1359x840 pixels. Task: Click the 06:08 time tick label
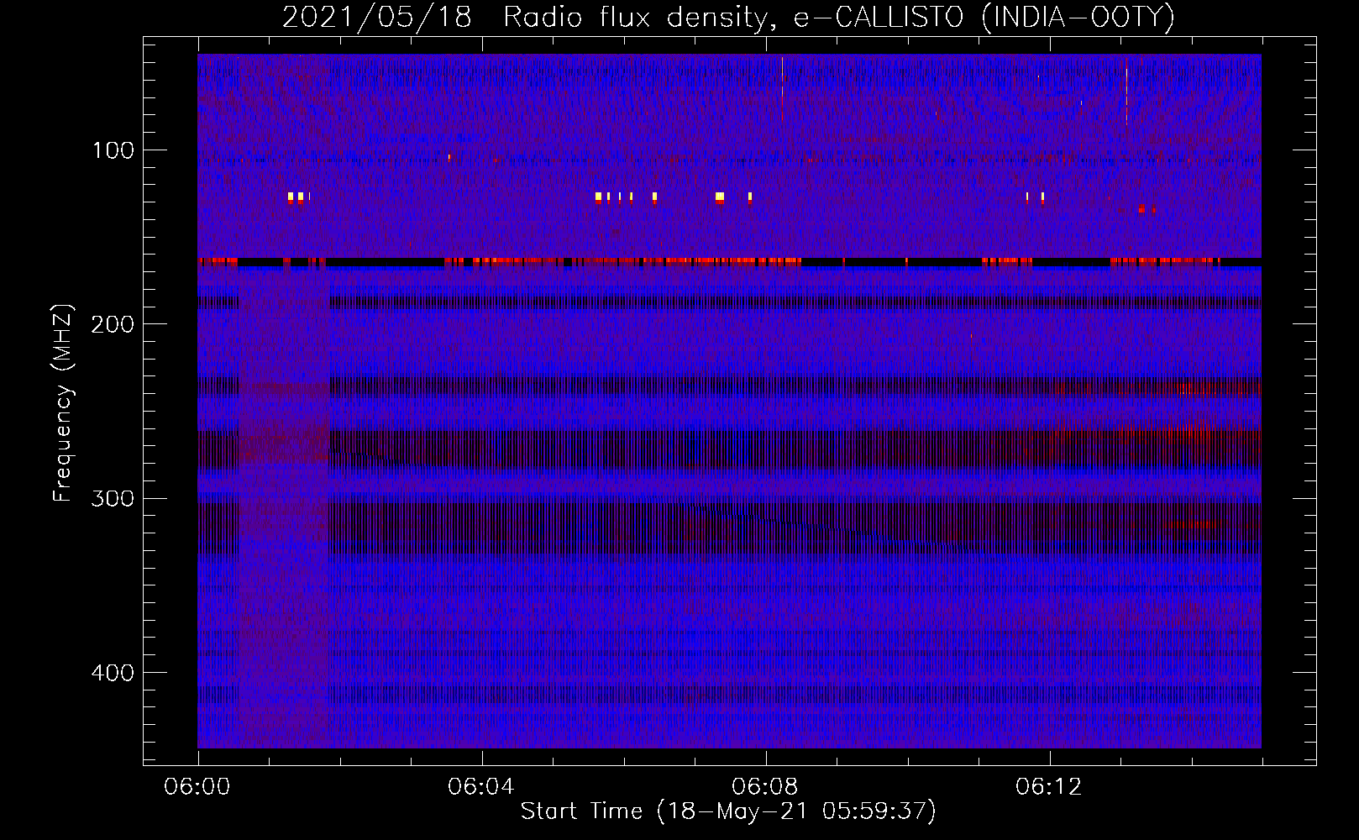tap(765, 787)
